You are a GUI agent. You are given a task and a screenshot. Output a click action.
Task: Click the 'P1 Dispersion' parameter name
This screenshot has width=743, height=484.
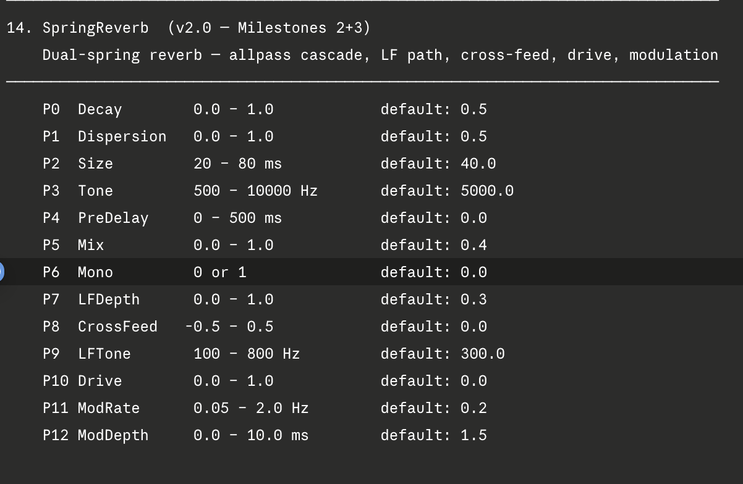[104, 136]
